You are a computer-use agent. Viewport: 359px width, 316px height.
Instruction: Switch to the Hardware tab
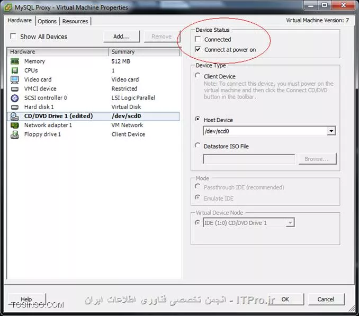20,20
